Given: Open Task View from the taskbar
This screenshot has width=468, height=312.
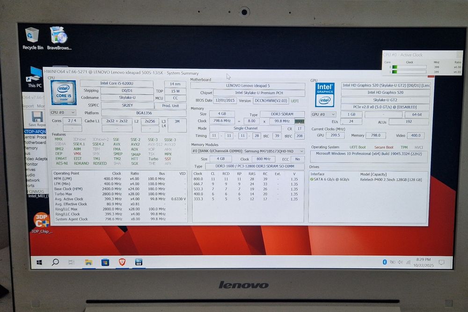Looking at the screenshot, I should point(71,262).
